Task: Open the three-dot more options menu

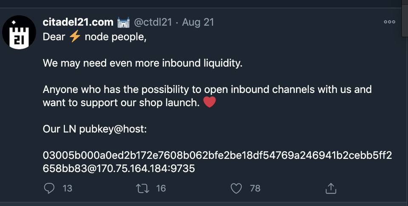Action: coord(390,22)
